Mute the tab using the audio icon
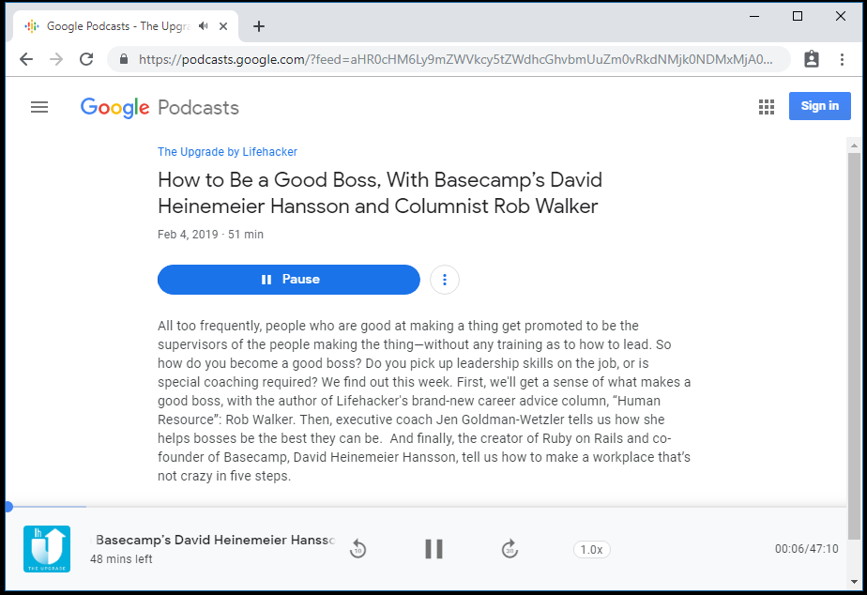Image resolution: width=867 pixels, height=595 pixels. click(x=204, y=26)
